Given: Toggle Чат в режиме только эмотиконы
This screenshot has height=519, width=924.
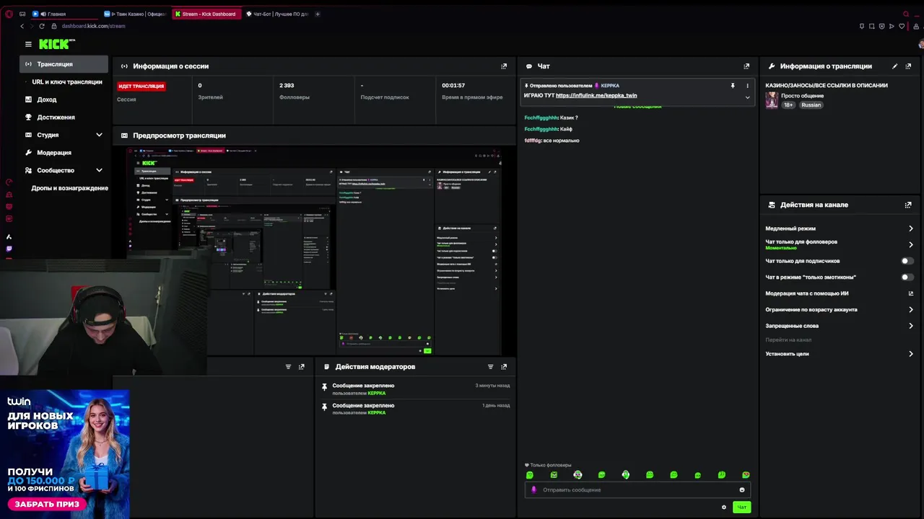Looking at the screenshot, I should click(907, 277).
